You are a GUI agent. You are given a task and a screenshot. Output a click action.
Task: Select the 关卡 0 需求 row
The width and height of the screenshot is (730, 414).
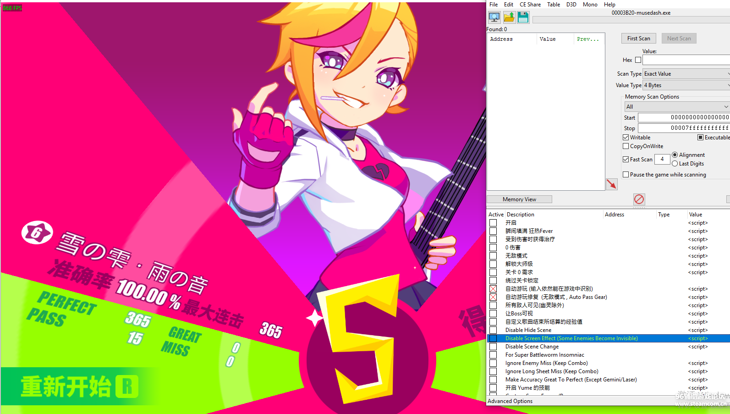click(x=608, y=272)
